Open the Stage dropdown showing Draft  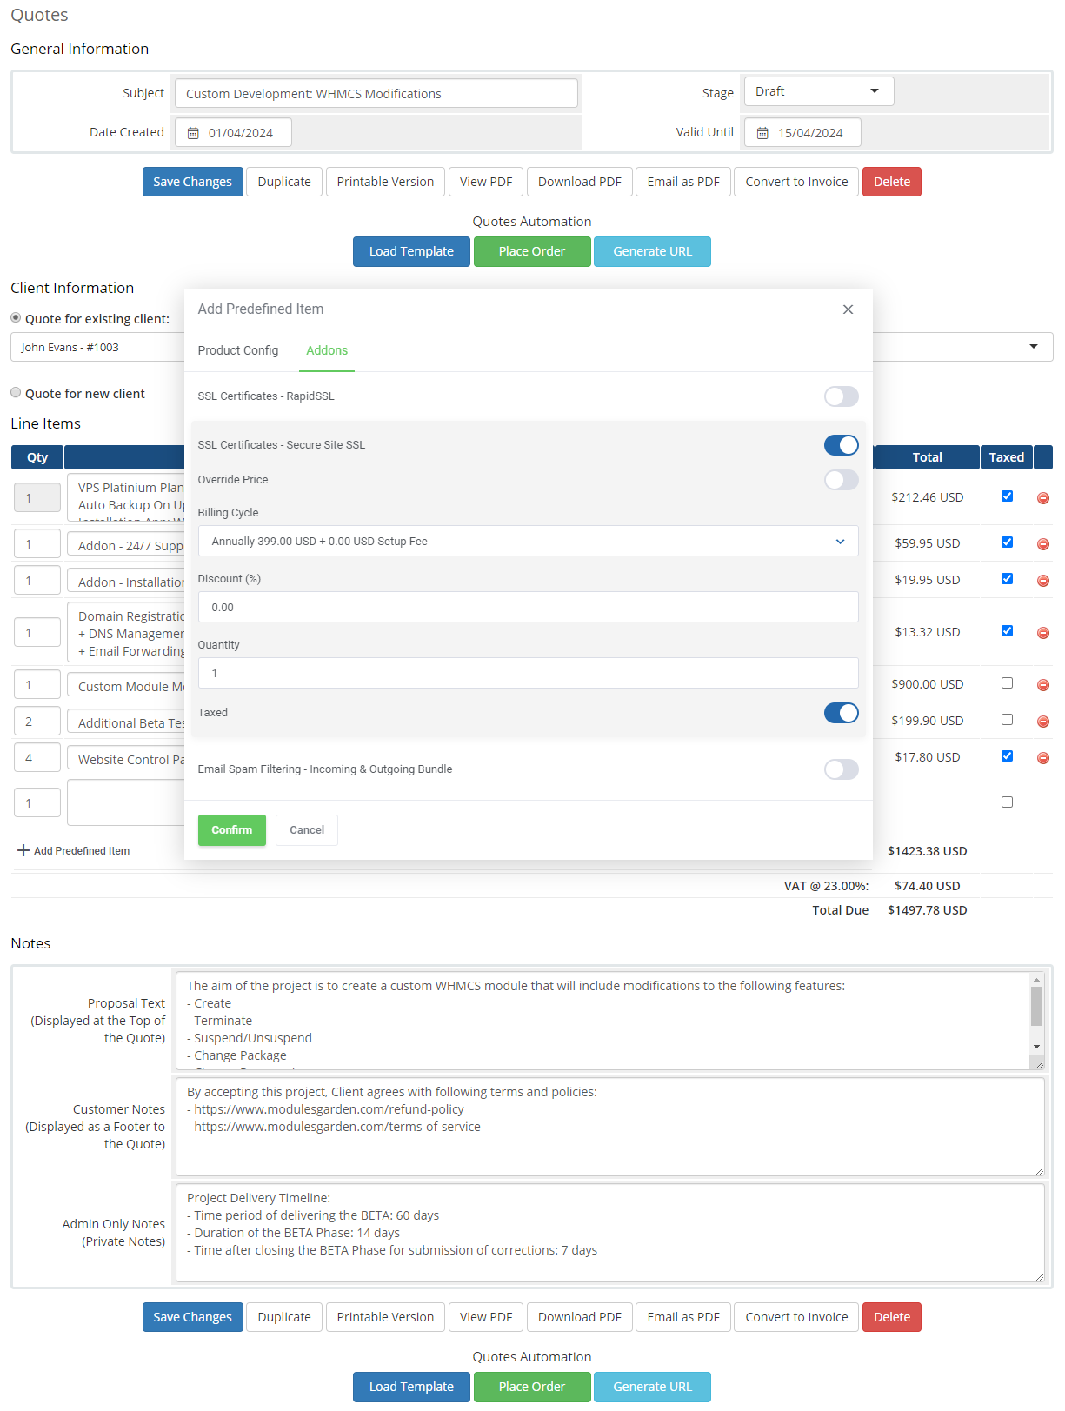point(819,91)
